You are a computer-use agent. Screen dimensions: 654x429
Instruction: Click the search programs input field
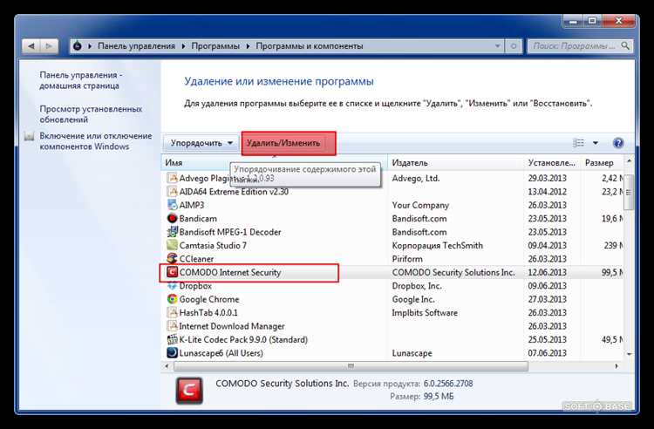click(x=574, y=46)
